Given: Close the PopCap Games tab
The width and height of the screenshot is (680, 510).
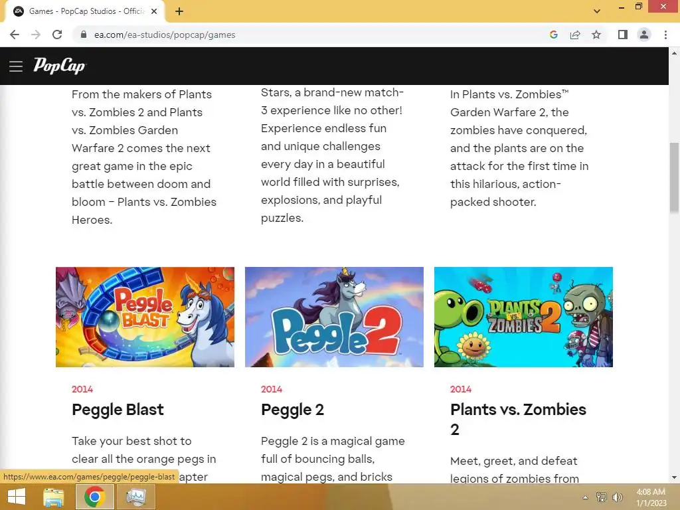Looking at the screenshot, I should [154, 11].
